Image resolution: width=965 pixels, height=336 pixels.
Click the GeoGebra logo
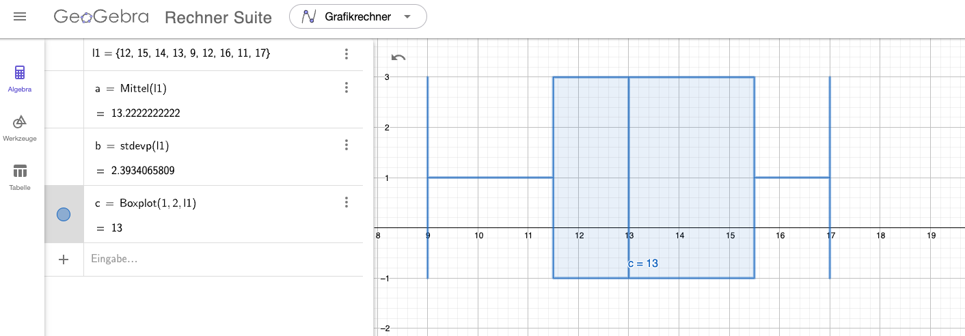[x=101, y=17]
